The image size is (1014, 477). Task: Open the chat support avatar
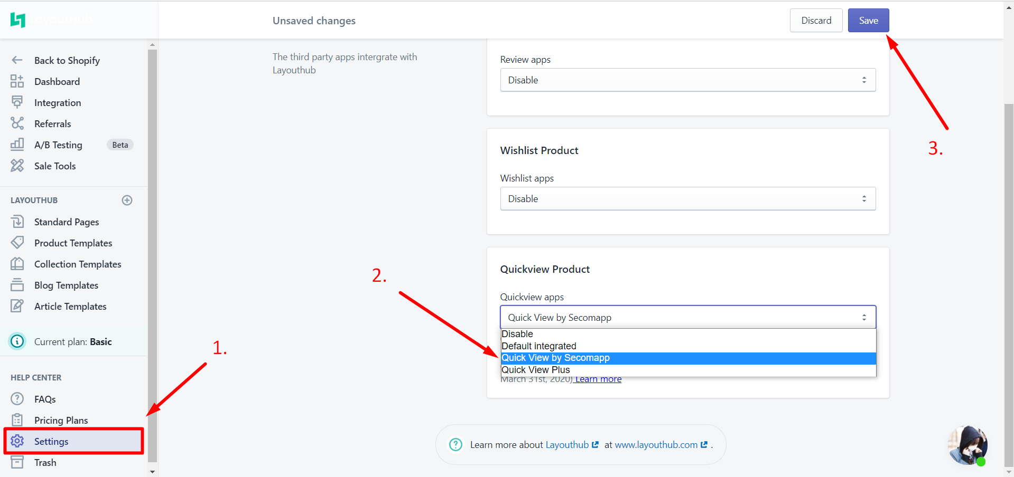pyautogui.click(x=968, y=445)
